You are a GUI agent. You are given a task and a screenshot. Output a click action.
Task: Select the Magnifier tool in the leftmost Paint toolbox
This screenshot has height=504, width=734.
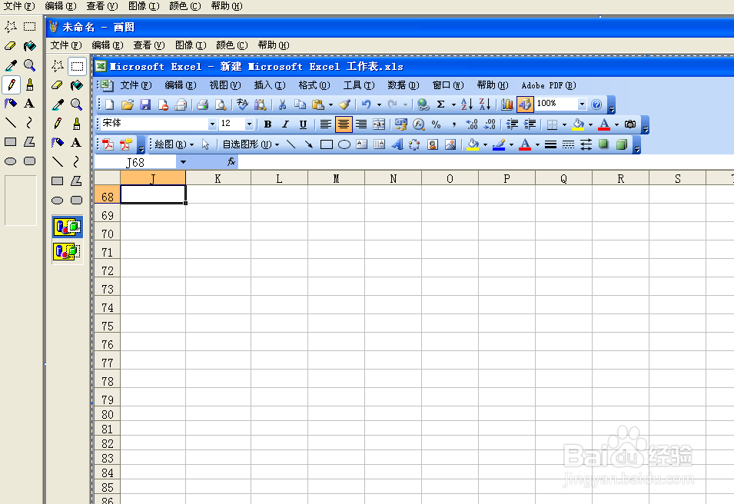tap(29, 65)
